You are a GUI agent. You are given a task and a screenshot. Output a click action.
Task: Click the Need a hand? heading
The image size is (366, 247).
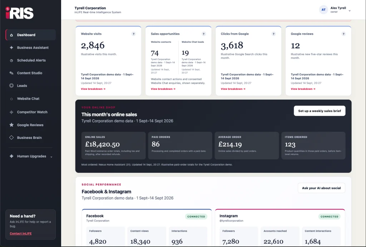click(23, 216)
